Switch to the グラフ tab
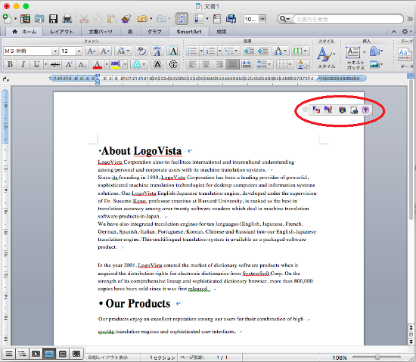The image size is (416, 362). [154, 32]
